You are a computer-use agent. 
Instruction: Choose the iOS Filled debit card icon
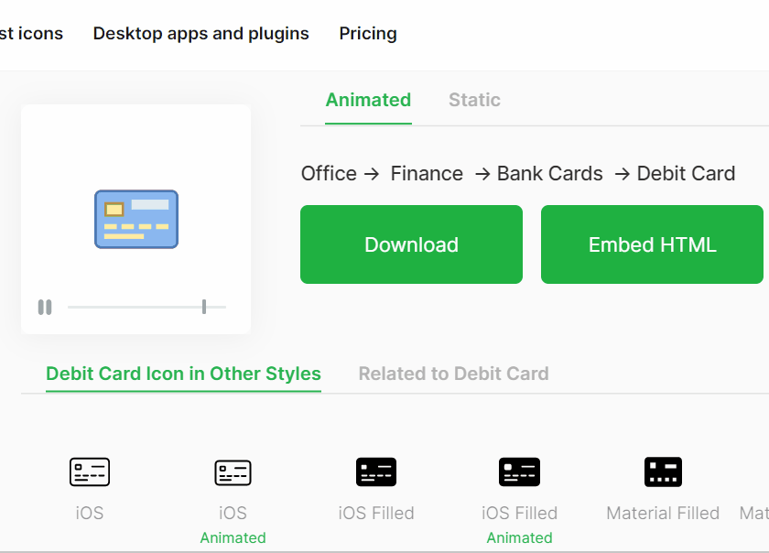[376, 472]
